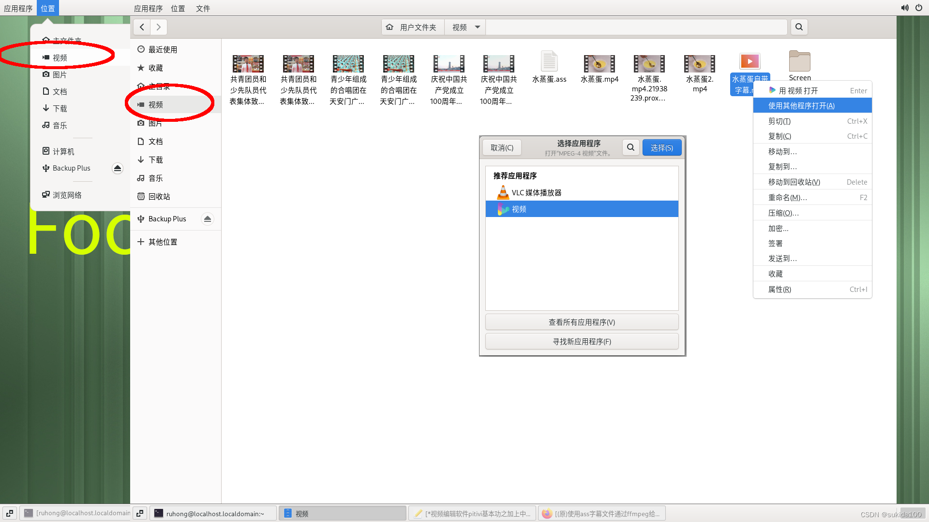
Task: Click the power icon in top bar
Action: pos(918,8)
